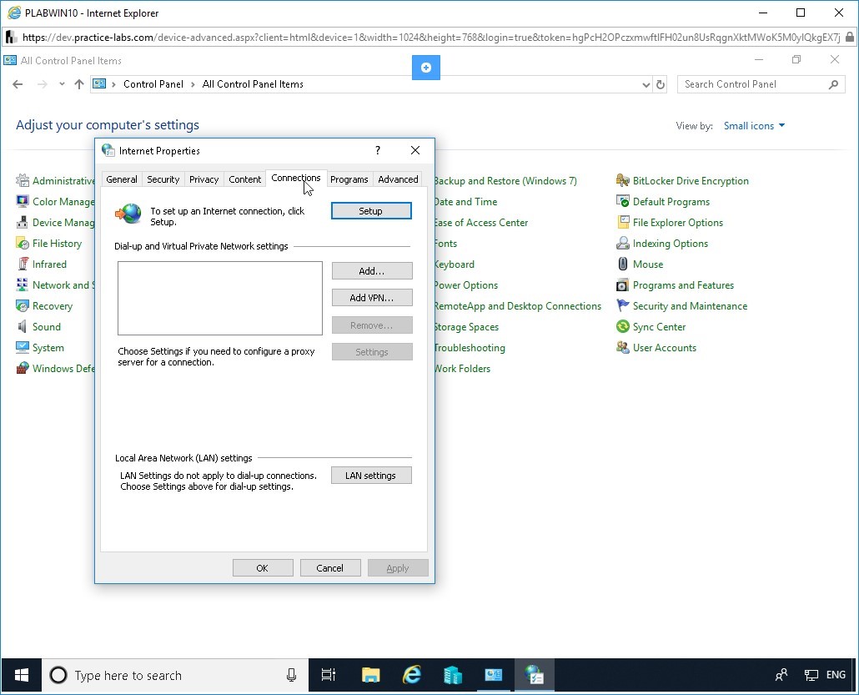Launch Internet Explorer from the taskbar
859x695 pixels.
(411, 675)
